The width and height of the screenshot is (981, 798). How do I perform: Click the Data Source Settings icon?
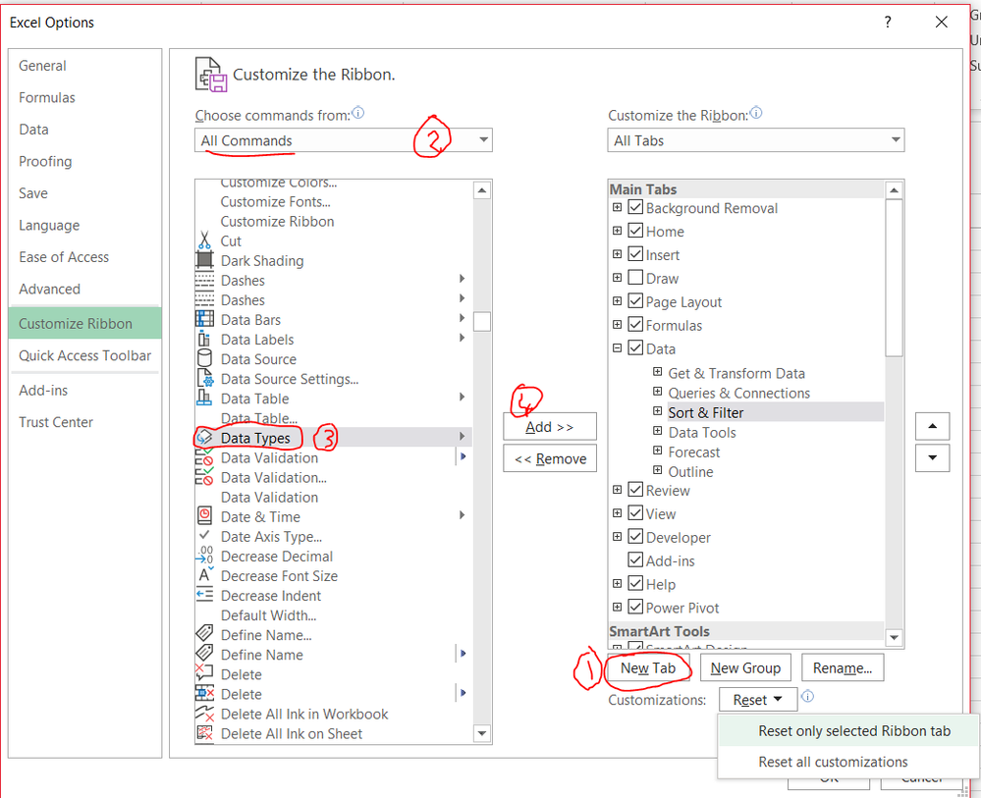click(x=204, y=378)
